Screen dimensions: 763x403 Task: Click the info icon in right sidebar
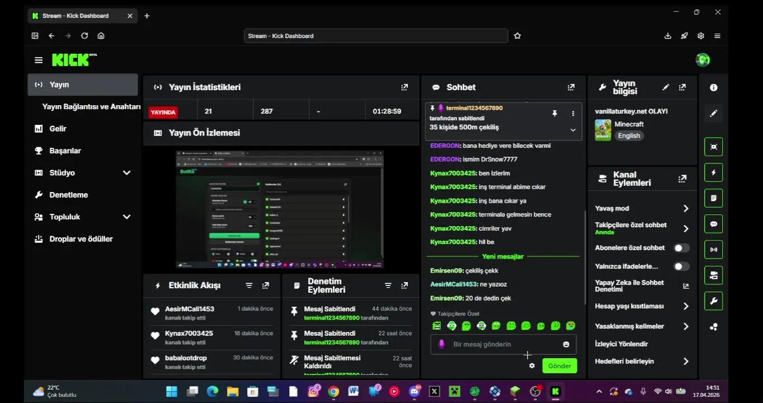[713, 88]
